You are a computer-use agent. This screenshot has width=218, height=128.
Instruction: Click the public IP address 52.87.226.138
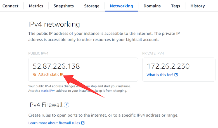click(56, 66)
